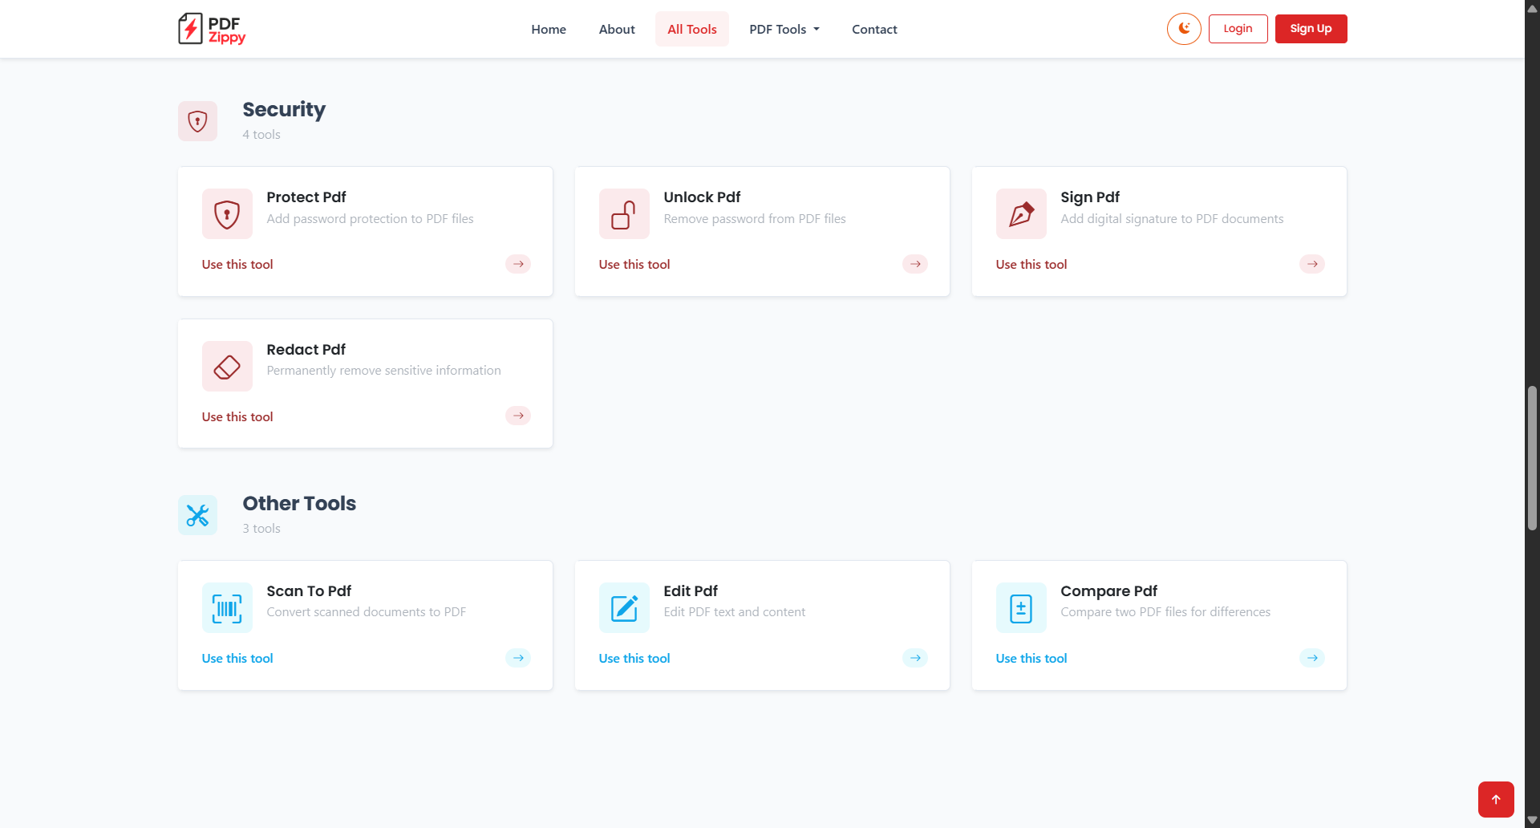1540x828 pixels.
Task: Click the red scroll-to-top arrow button
Action: click(1496, 799)
